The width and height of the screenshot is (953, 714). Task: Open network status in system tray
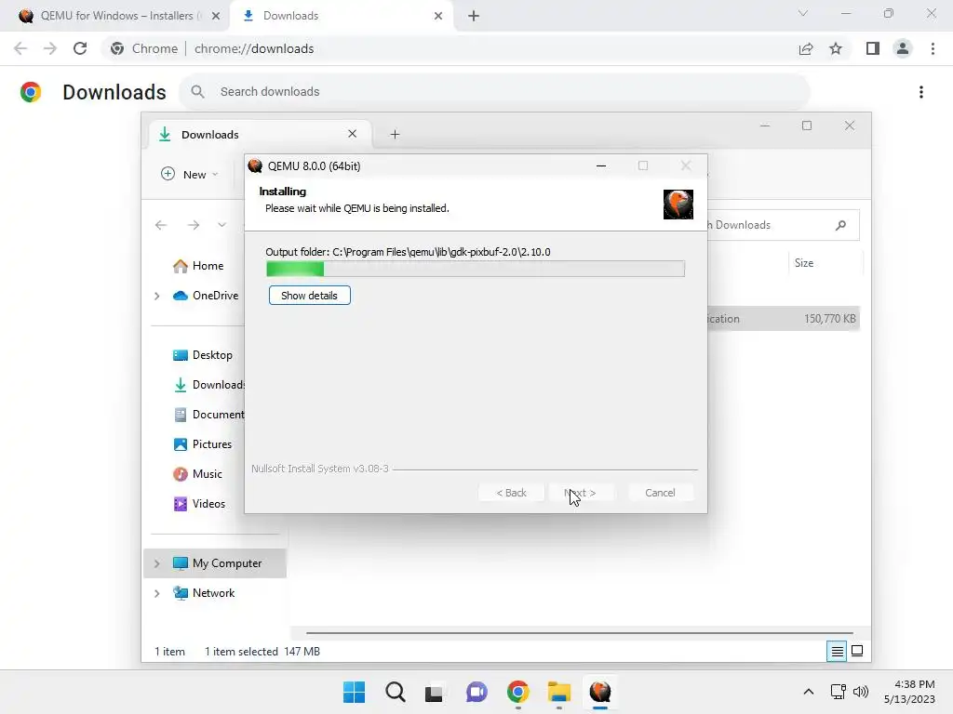click(x=839, y=692)
